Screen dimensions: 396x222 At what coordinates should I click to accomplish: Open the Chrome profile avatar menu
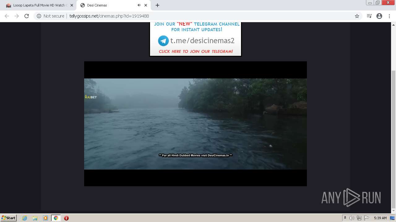(379, 16)
